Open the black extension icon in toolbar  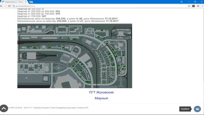[193, 6]
